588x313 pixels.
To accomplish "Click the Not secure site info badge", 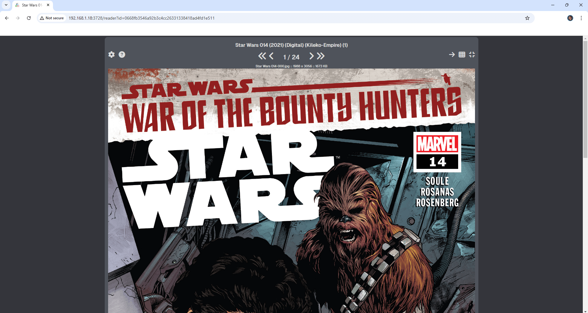I will (52, 18).
